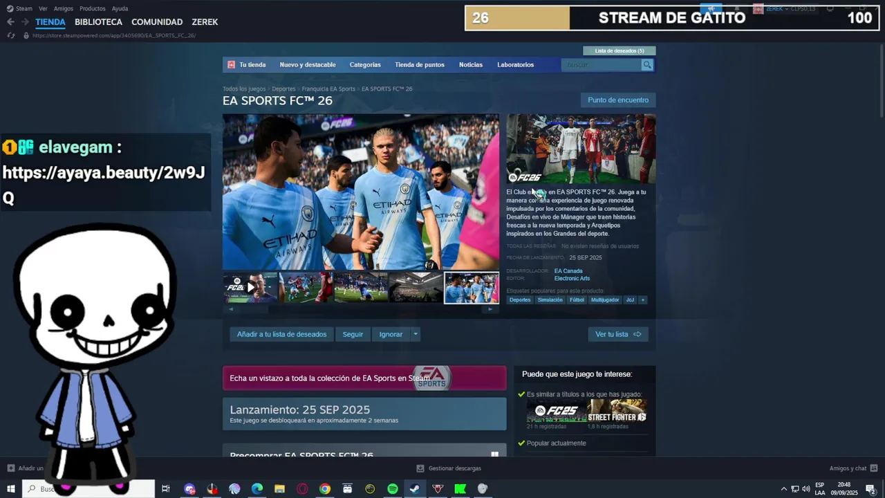This screenshot has width=885, height=498.
Task: Open the Categorías store menu
Action: point(365,65)
